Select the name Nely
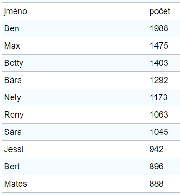Image resolution: width=180 pixels, height=195 pixels. click(13, 97)
